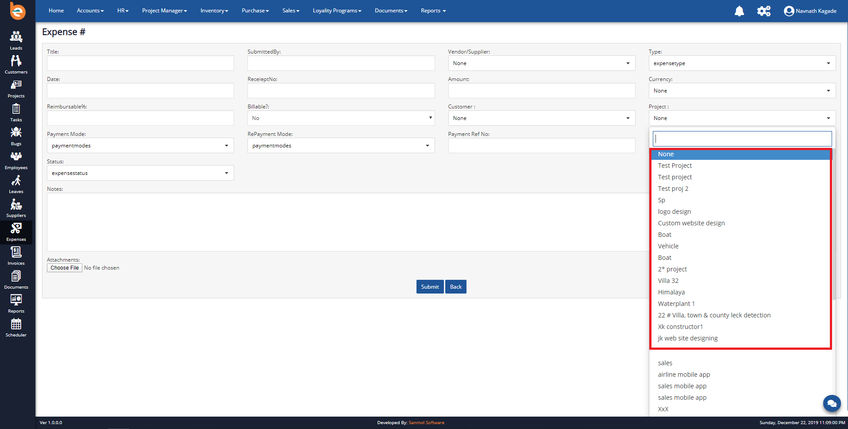Open the Scheduler sidebar icon

point(16,327)
